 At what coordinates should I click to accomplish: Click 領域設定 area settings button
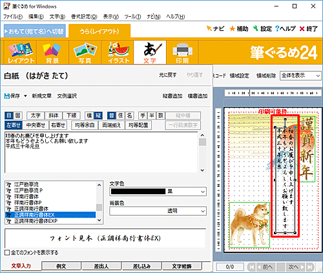[239, 76]
